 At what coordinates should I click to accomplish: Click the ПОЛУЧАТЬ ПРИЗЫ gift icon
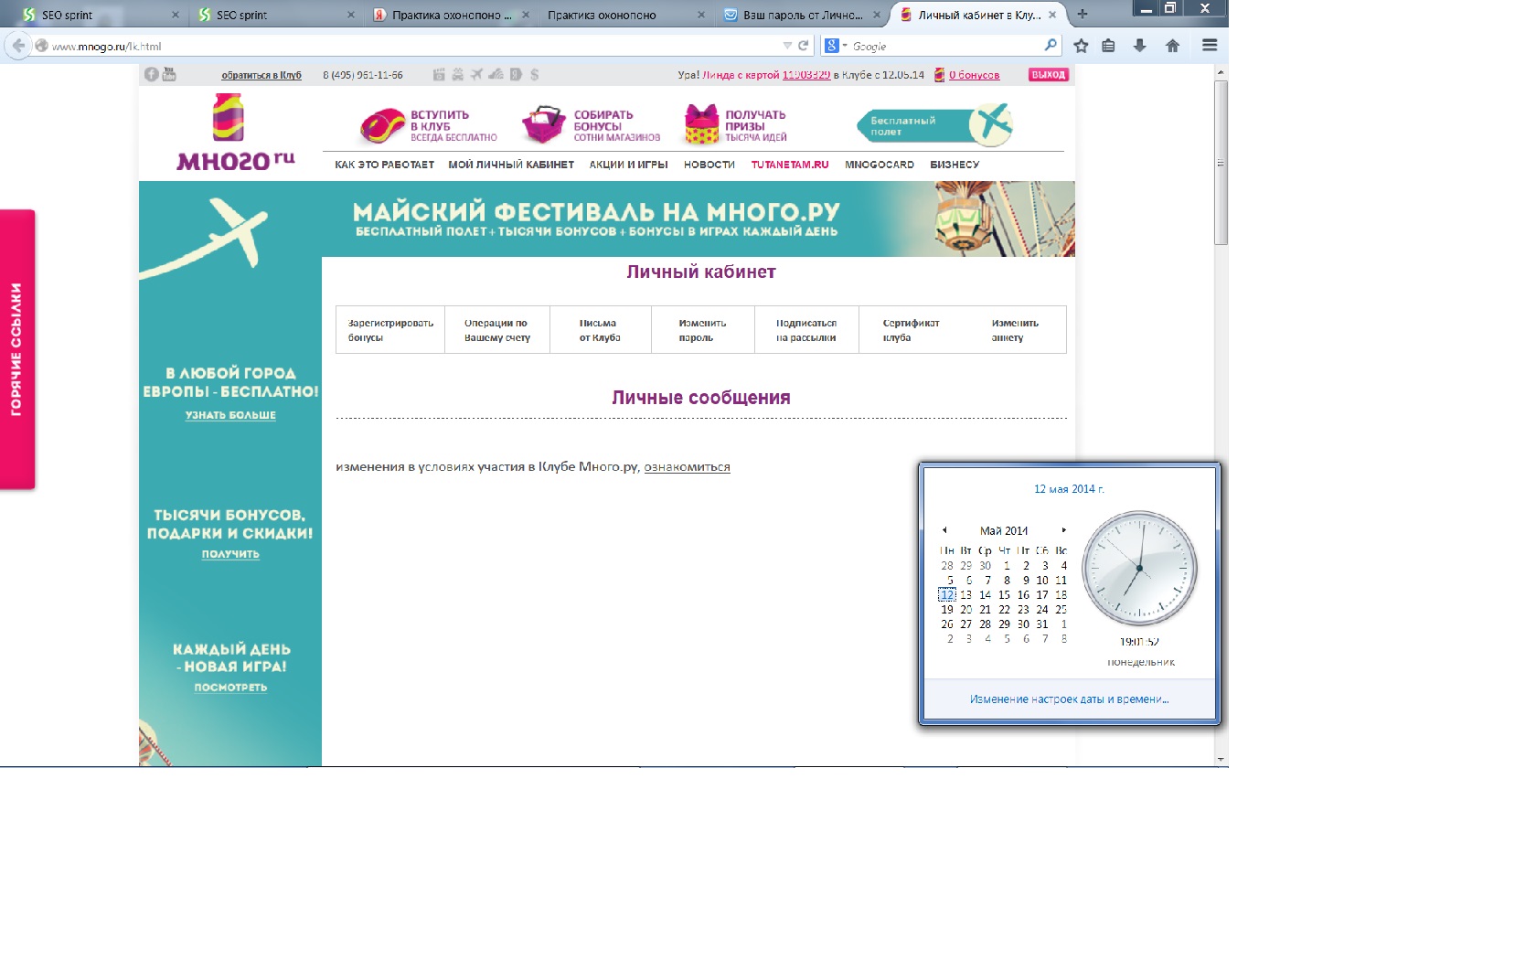(x=702, y=124)
